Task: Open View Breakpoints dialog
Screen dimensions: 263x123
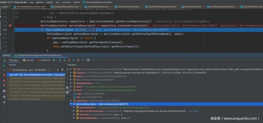Action: [x=4, y=81]
